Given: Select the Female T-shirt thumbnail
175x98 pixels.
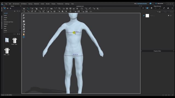Looking at the screenshot, I should 14,41.
